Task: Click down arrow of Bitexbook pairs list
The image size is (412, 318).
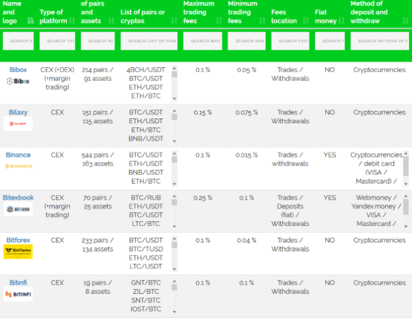Action: 174,226
